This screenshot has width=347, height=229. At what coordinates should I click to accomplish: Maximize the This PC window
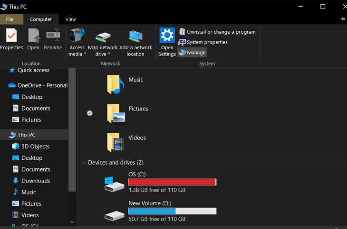[x=323, y=7]
